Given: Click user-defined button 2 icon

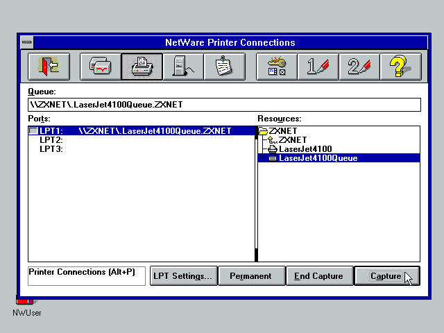Looking at the screenshot, I should [359, 67].
